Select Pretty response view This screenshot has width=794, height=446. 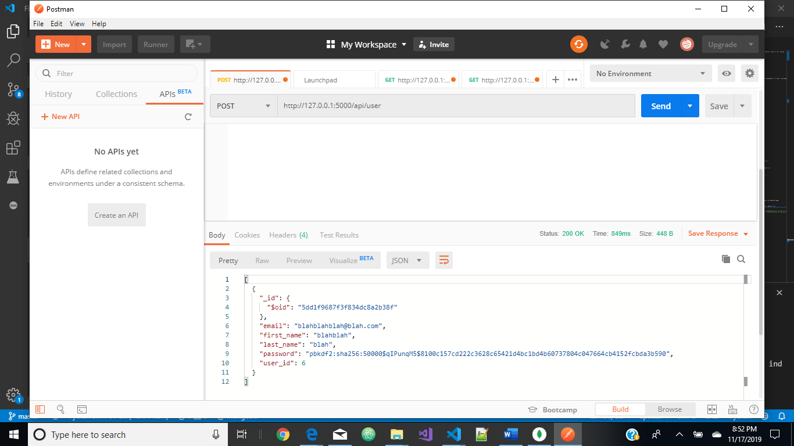click(x=228, y=260)
